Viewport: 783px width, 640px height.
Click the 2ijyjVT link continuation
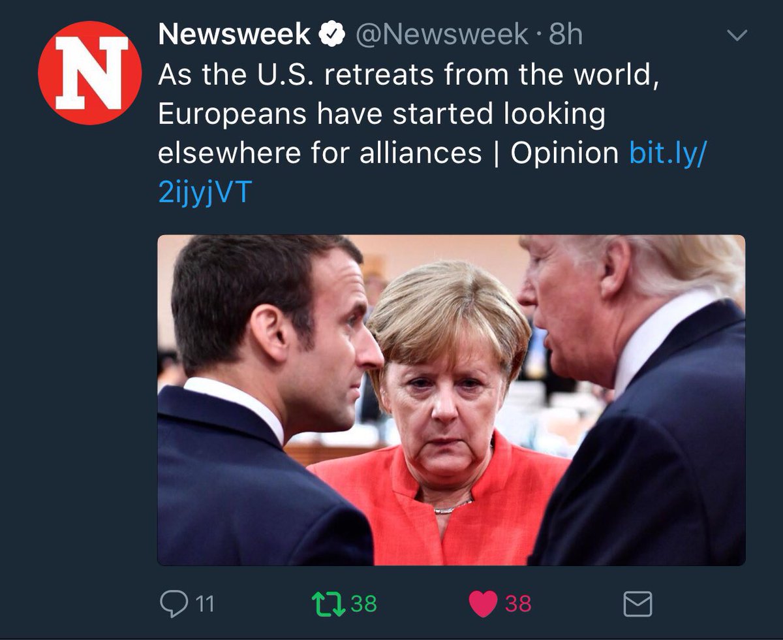[204, 193]
